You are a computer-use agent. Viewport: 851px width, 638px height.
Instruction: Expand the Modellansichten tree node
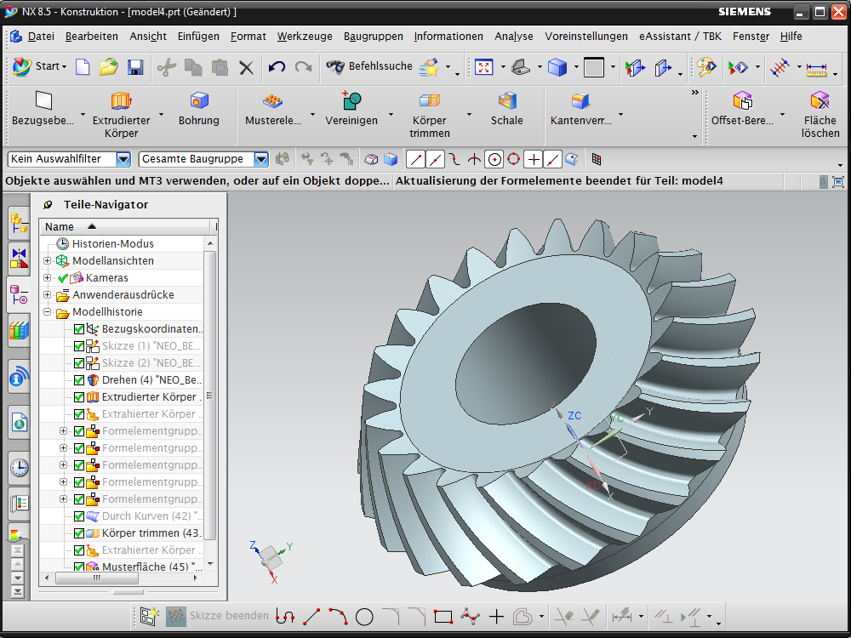tap(48, 261)
